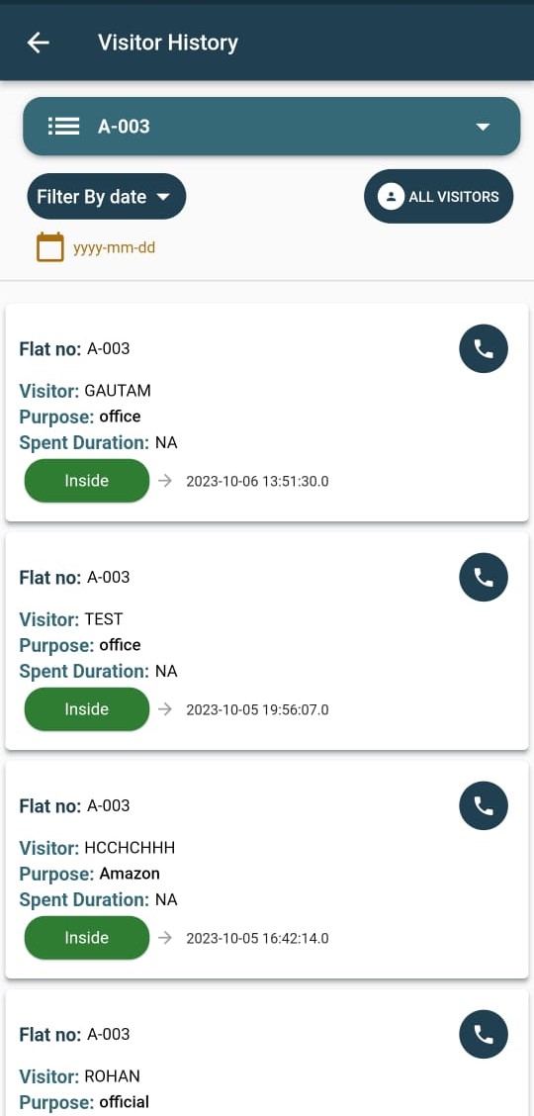Toggle Inside status for GAUTAM
This screenshot has width=534, height=1116.
coord(87,481)
